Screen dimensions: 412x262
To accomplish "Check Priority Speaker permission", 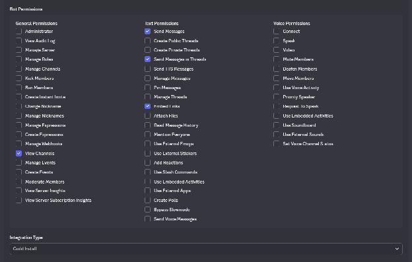I will pyautogui.click(x=276, y=97).
